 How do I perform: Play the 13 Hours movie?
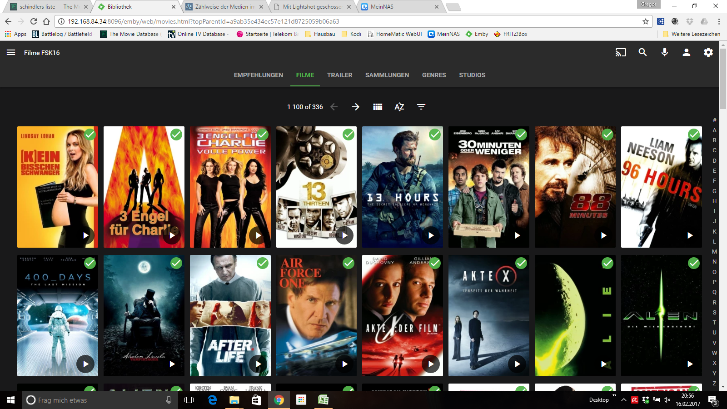pyautogui.click(x=431, y=235)
